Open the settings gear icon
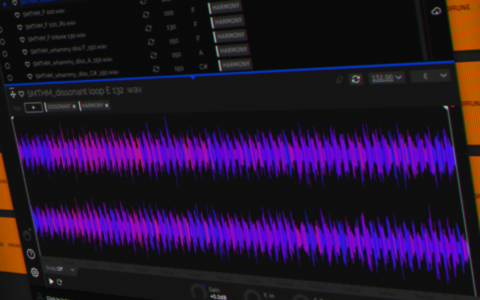This screenshot has height=300, width=480. point(35,273)
